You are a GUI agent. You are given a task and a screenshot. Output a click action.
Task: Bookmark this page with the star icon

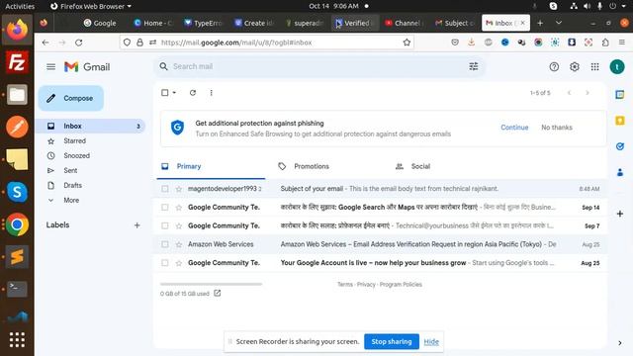[x=407, y=43]
